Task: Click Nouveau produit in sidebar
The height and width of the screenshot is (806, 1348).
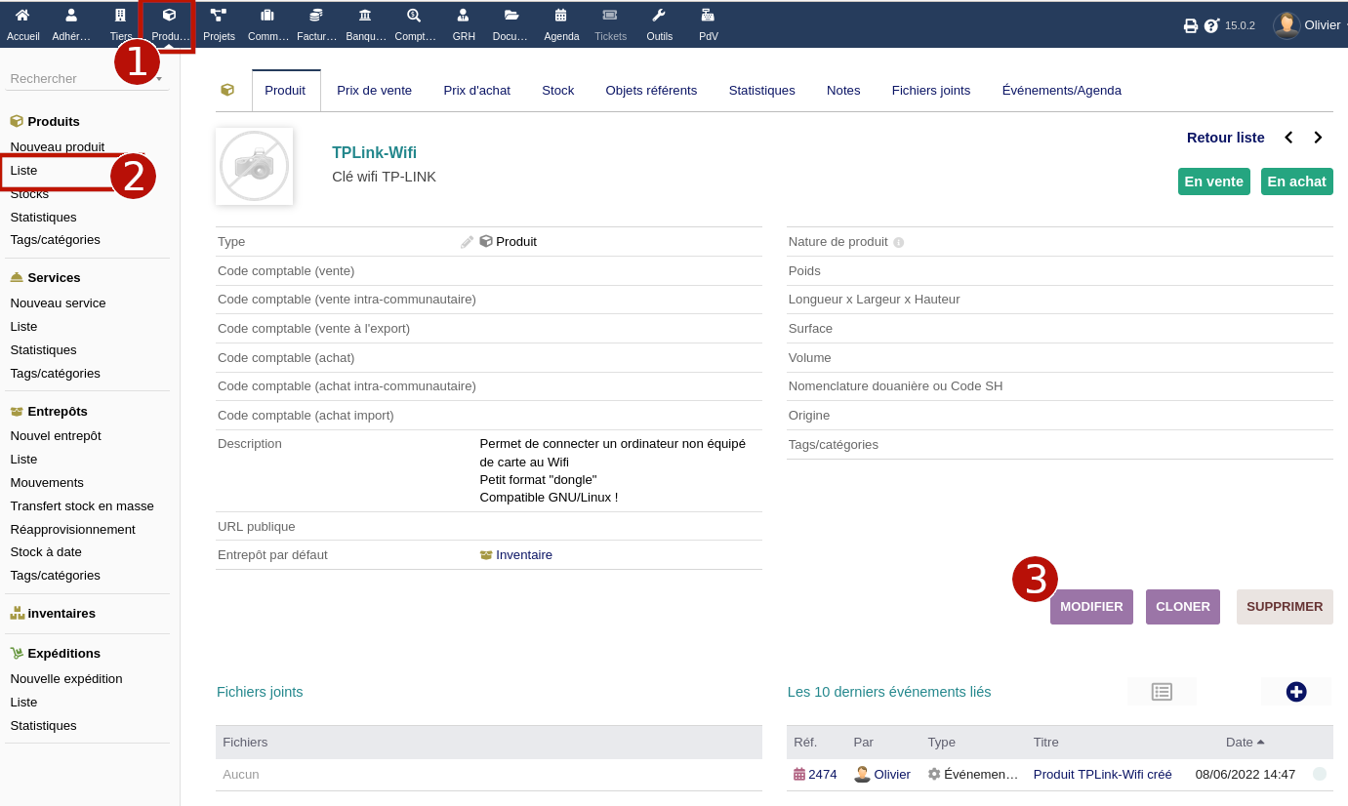Action: [58, 146]
